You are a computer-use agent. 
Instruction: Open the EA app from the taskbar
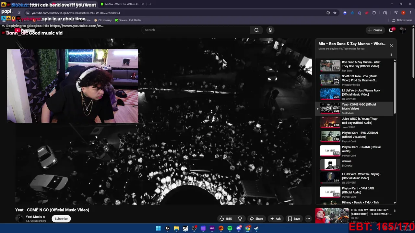click(x=221, y=228)
